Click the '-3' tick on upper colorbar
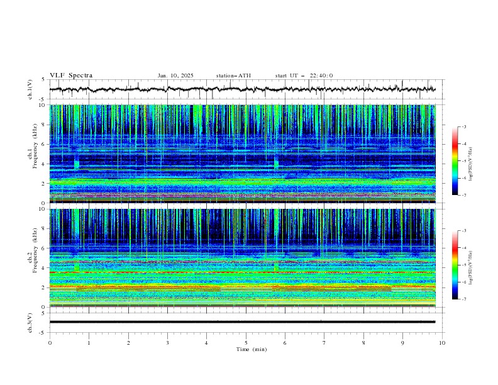The image size is (498, 385). 463,126
